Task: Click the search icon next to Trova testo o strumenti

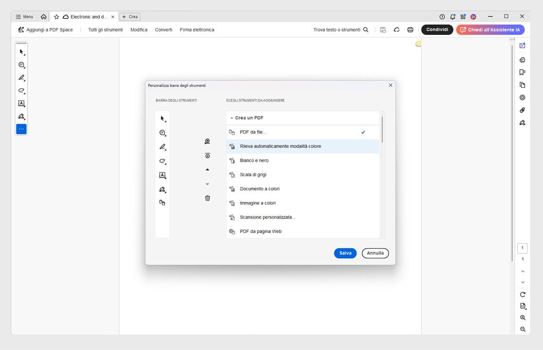Action: 365,30
